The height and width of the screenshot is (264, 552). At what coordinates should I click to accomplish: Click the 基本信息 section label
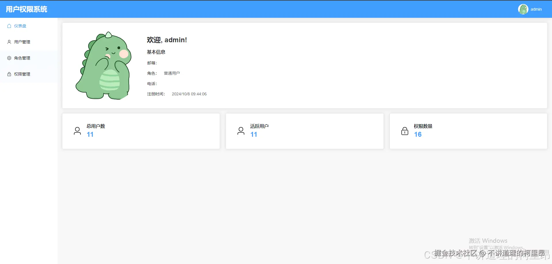(156, 52)
